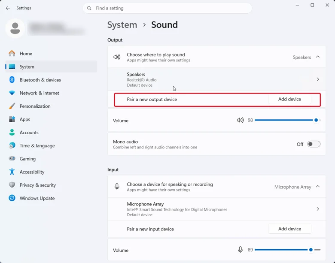
Task: Click the Sound page title
Action: pos(164,25)
